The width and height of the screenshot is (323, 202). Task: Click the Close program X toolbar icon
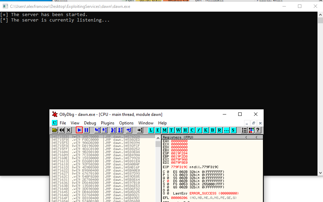(69, 130)
